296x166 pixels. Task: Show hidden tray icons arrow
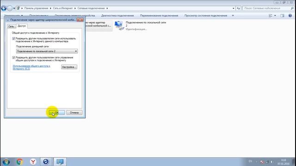click(x=256, y=162)
